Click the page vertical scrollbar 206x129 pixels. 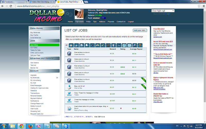click(205, 56)
